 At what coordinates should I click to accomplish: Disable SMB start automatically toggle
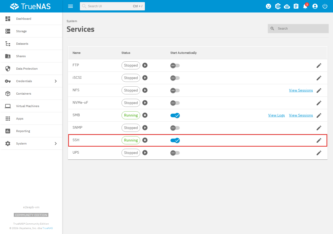pos(175,115)
